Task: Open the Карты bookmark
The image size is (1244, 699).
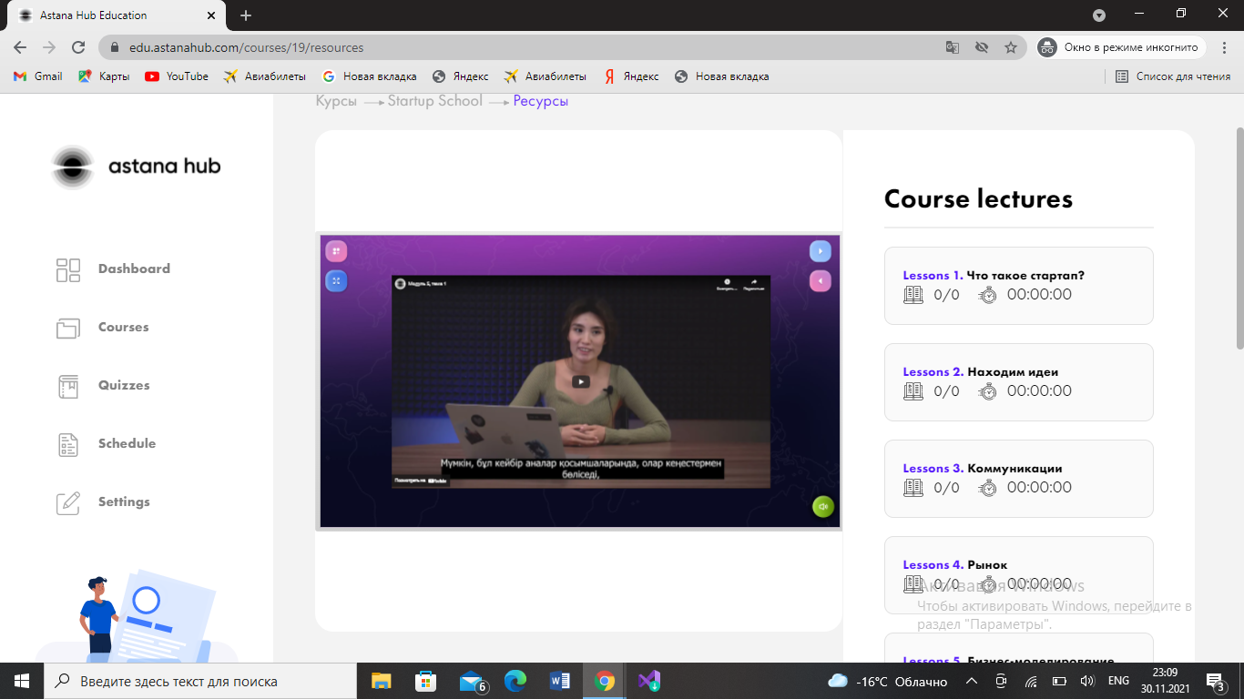Action: coord(104,76)
